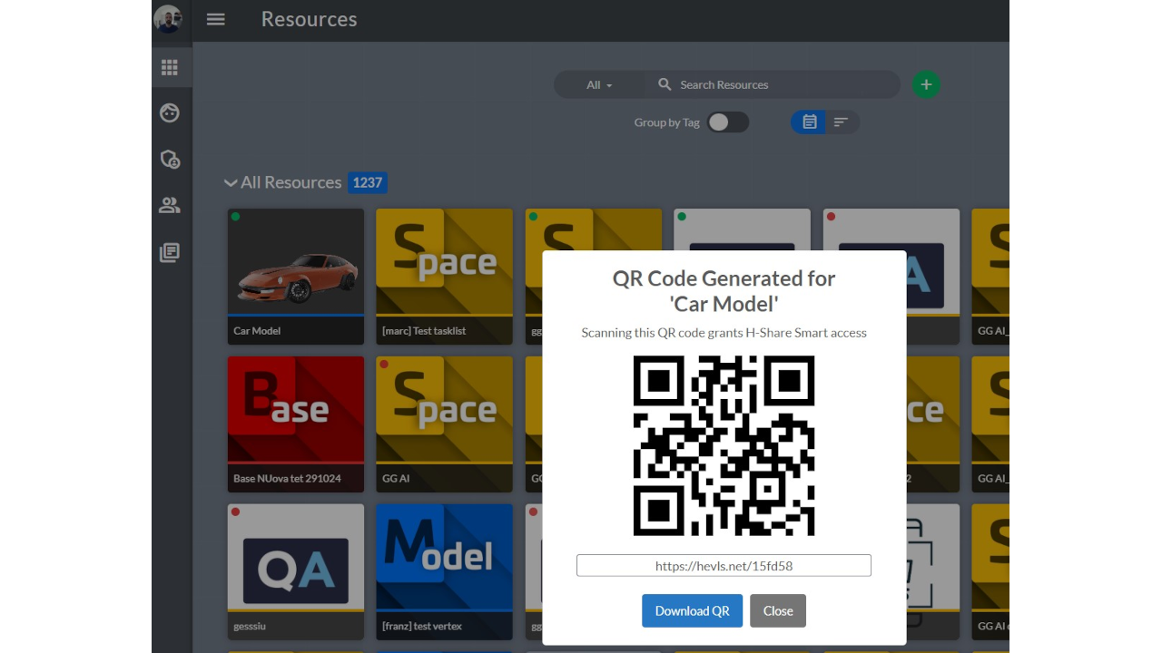Viewport: 1162px width, 653px height.
Task: Click the hevls.net URL field
Action: [724, 566]
